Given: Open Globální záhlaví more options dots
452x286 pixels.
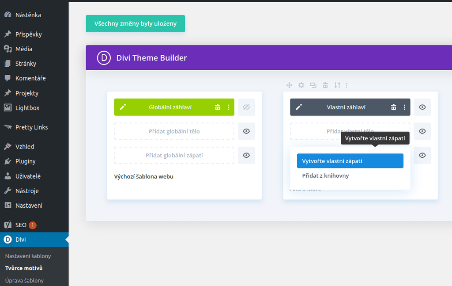Looking at the screenshot, I should point(229,107).
